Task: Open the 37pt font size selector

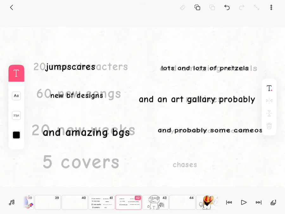Action: 16,115
